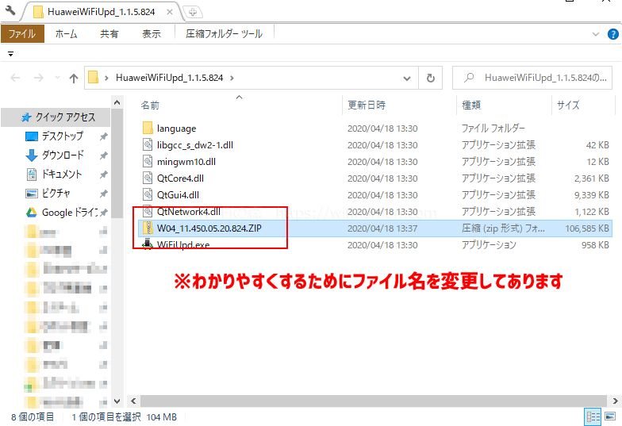Close the HuaweiWiFiUpd_1.1.5.824 tab
Screen dimensions: 622x426
tap(170, 12)
